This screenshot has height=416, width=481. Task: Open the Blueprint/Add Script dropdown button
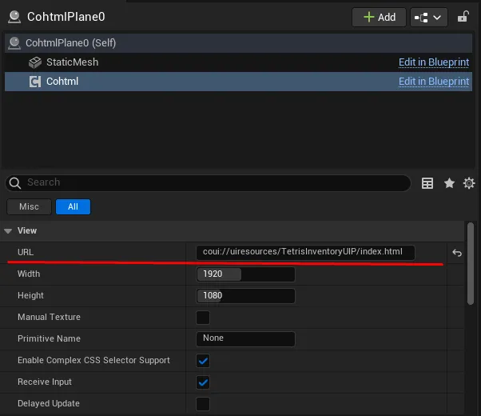pos(428,17)
